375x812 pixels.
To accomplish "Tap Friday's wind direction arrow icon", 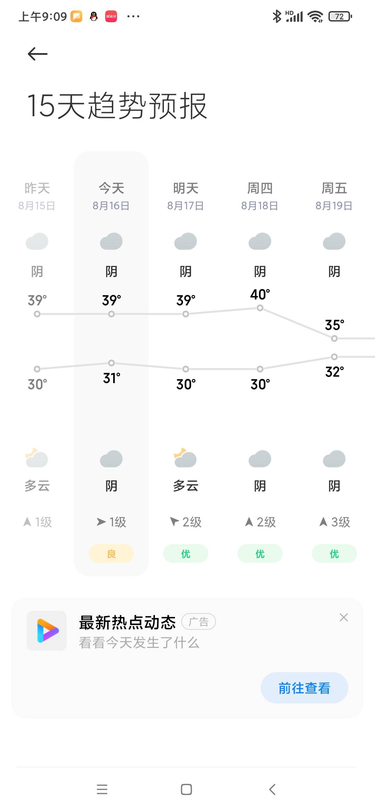I will pyautogui.click(x=323, y=522).
